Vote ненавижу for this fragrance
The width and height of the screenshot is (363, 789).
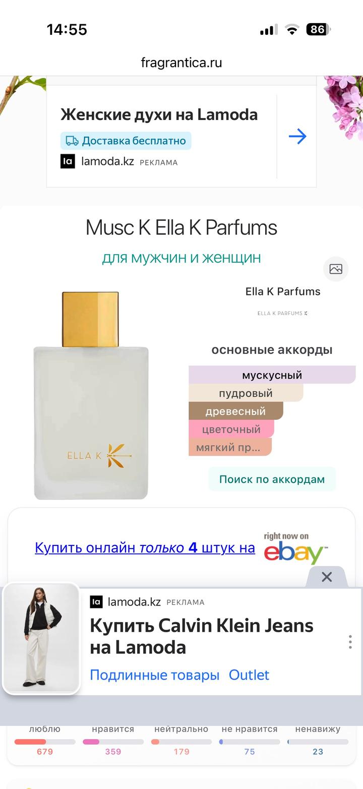(x=318, y=740)
